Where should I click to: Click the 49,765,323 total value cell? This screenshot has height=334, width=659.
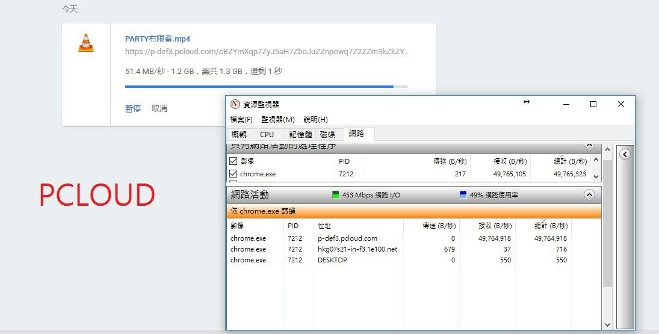569,174
